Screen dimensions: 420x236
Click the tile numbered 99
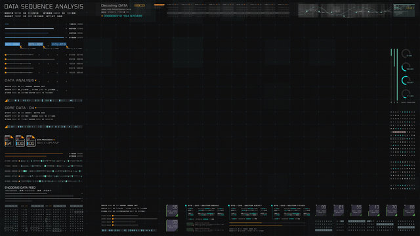coord(321,210)
